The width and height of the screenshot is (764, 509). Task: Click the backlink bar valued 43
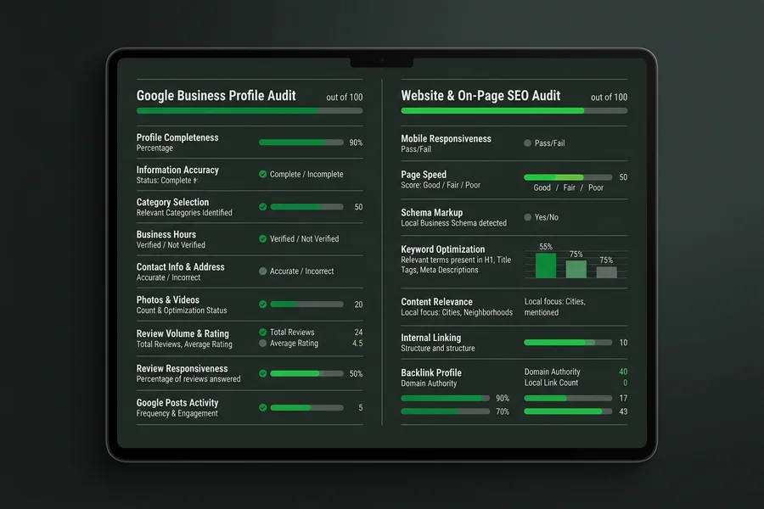[x=568, y=411]
